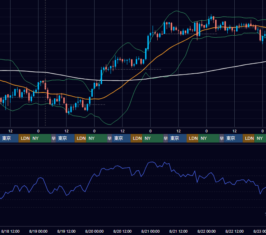Click the LDN block just before 8/21 00:00
The image size is (266, 235).
click(137, 138)
